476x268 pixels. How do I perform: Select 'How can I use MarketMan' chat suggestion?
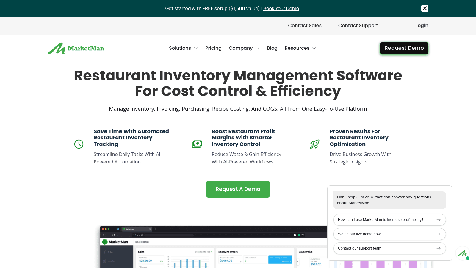390,220
